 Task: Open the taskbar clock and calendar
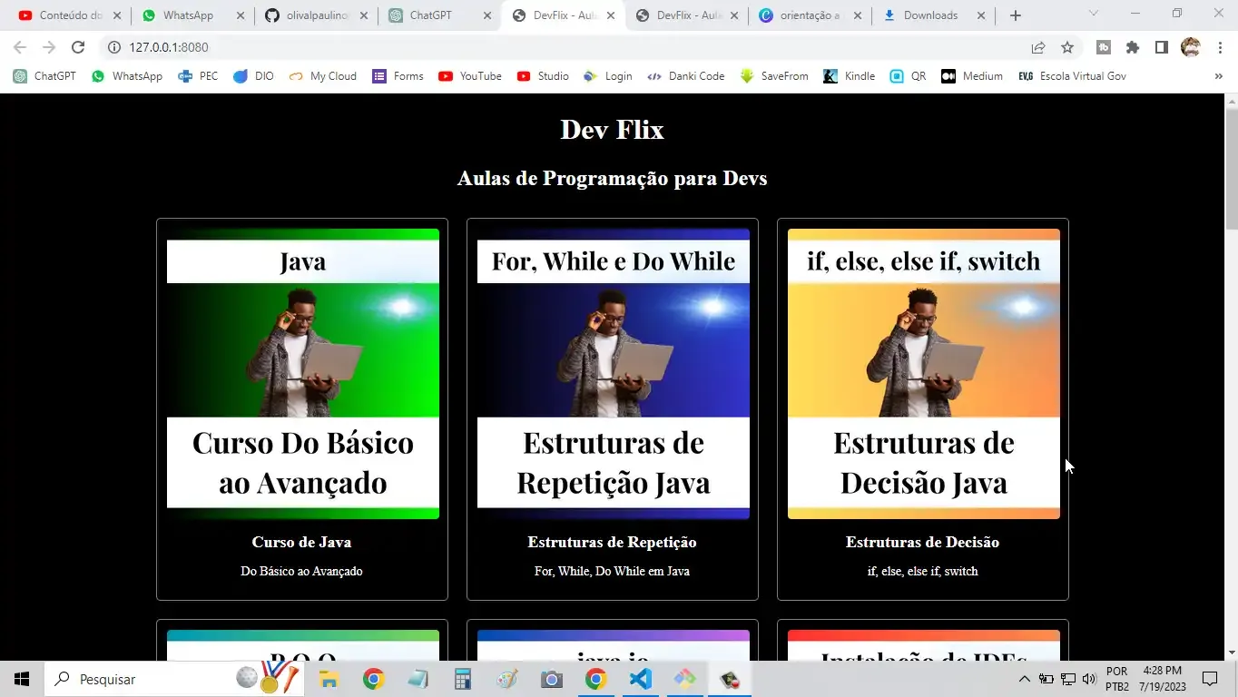click(1163, 679)
